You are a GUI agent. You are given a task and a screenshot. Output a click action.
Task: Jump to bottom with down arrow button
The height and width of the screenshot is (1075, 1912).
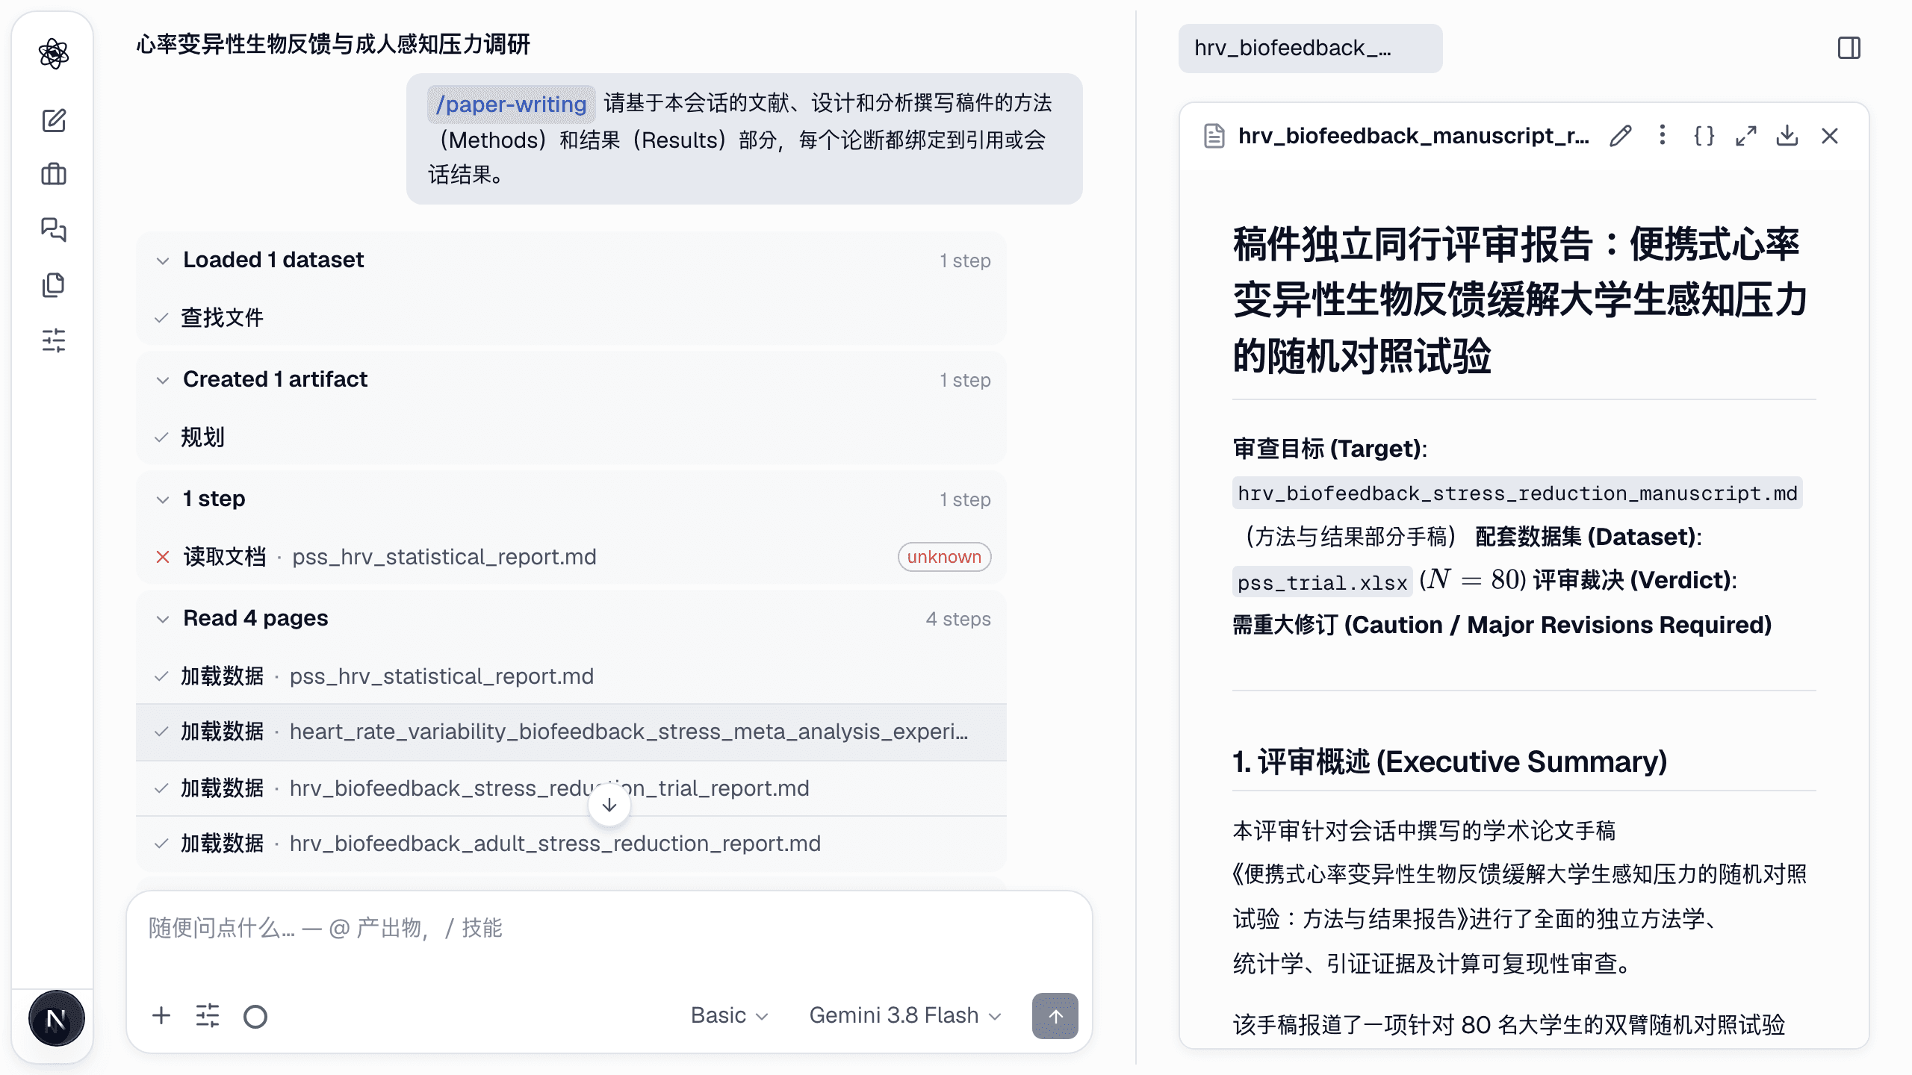[x=609, y=805]
